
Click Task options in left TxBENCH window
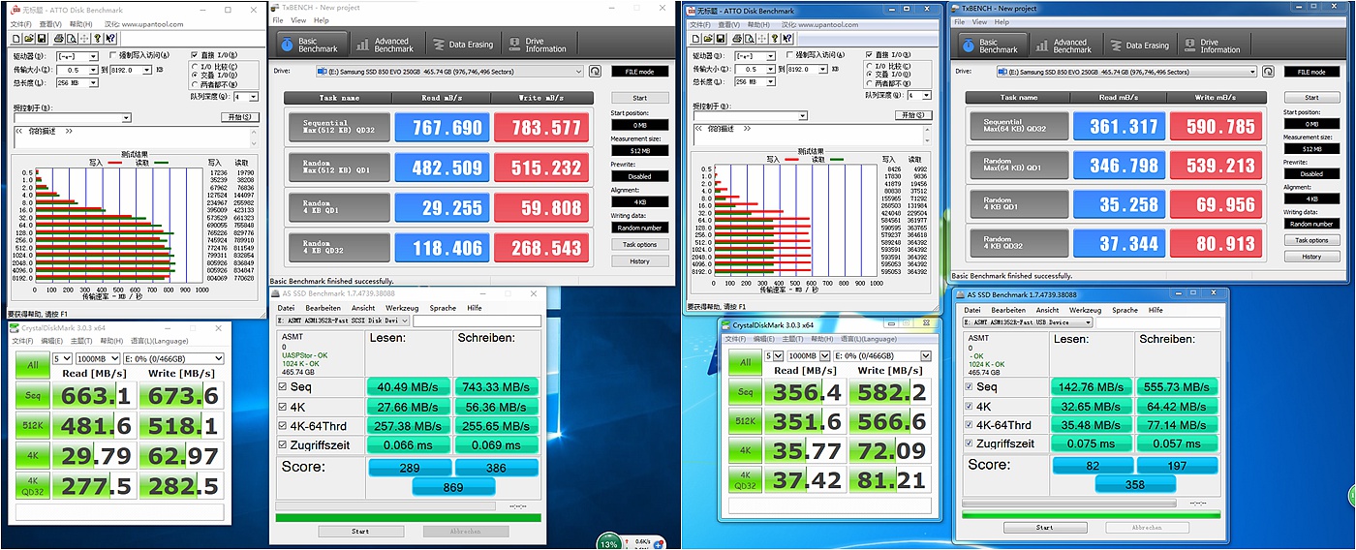[639, 244]
